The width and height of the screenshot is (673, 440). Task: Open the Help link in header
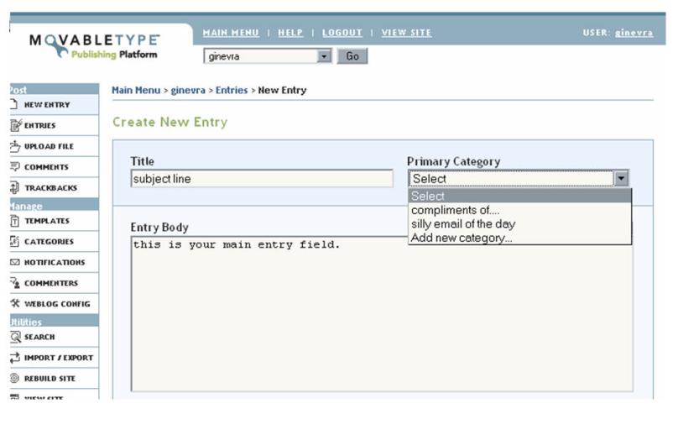click(290, 33)
